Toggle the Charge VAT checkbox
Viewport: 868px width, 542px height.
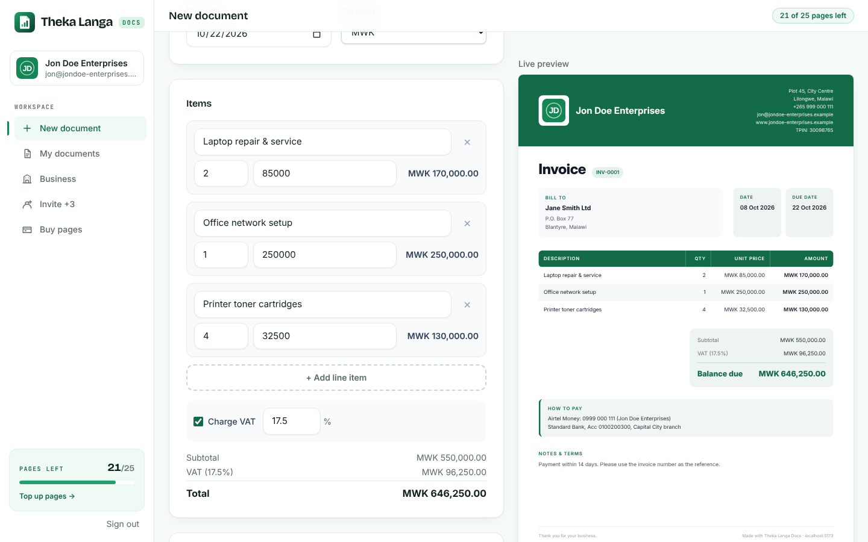[x=198, y=422]
